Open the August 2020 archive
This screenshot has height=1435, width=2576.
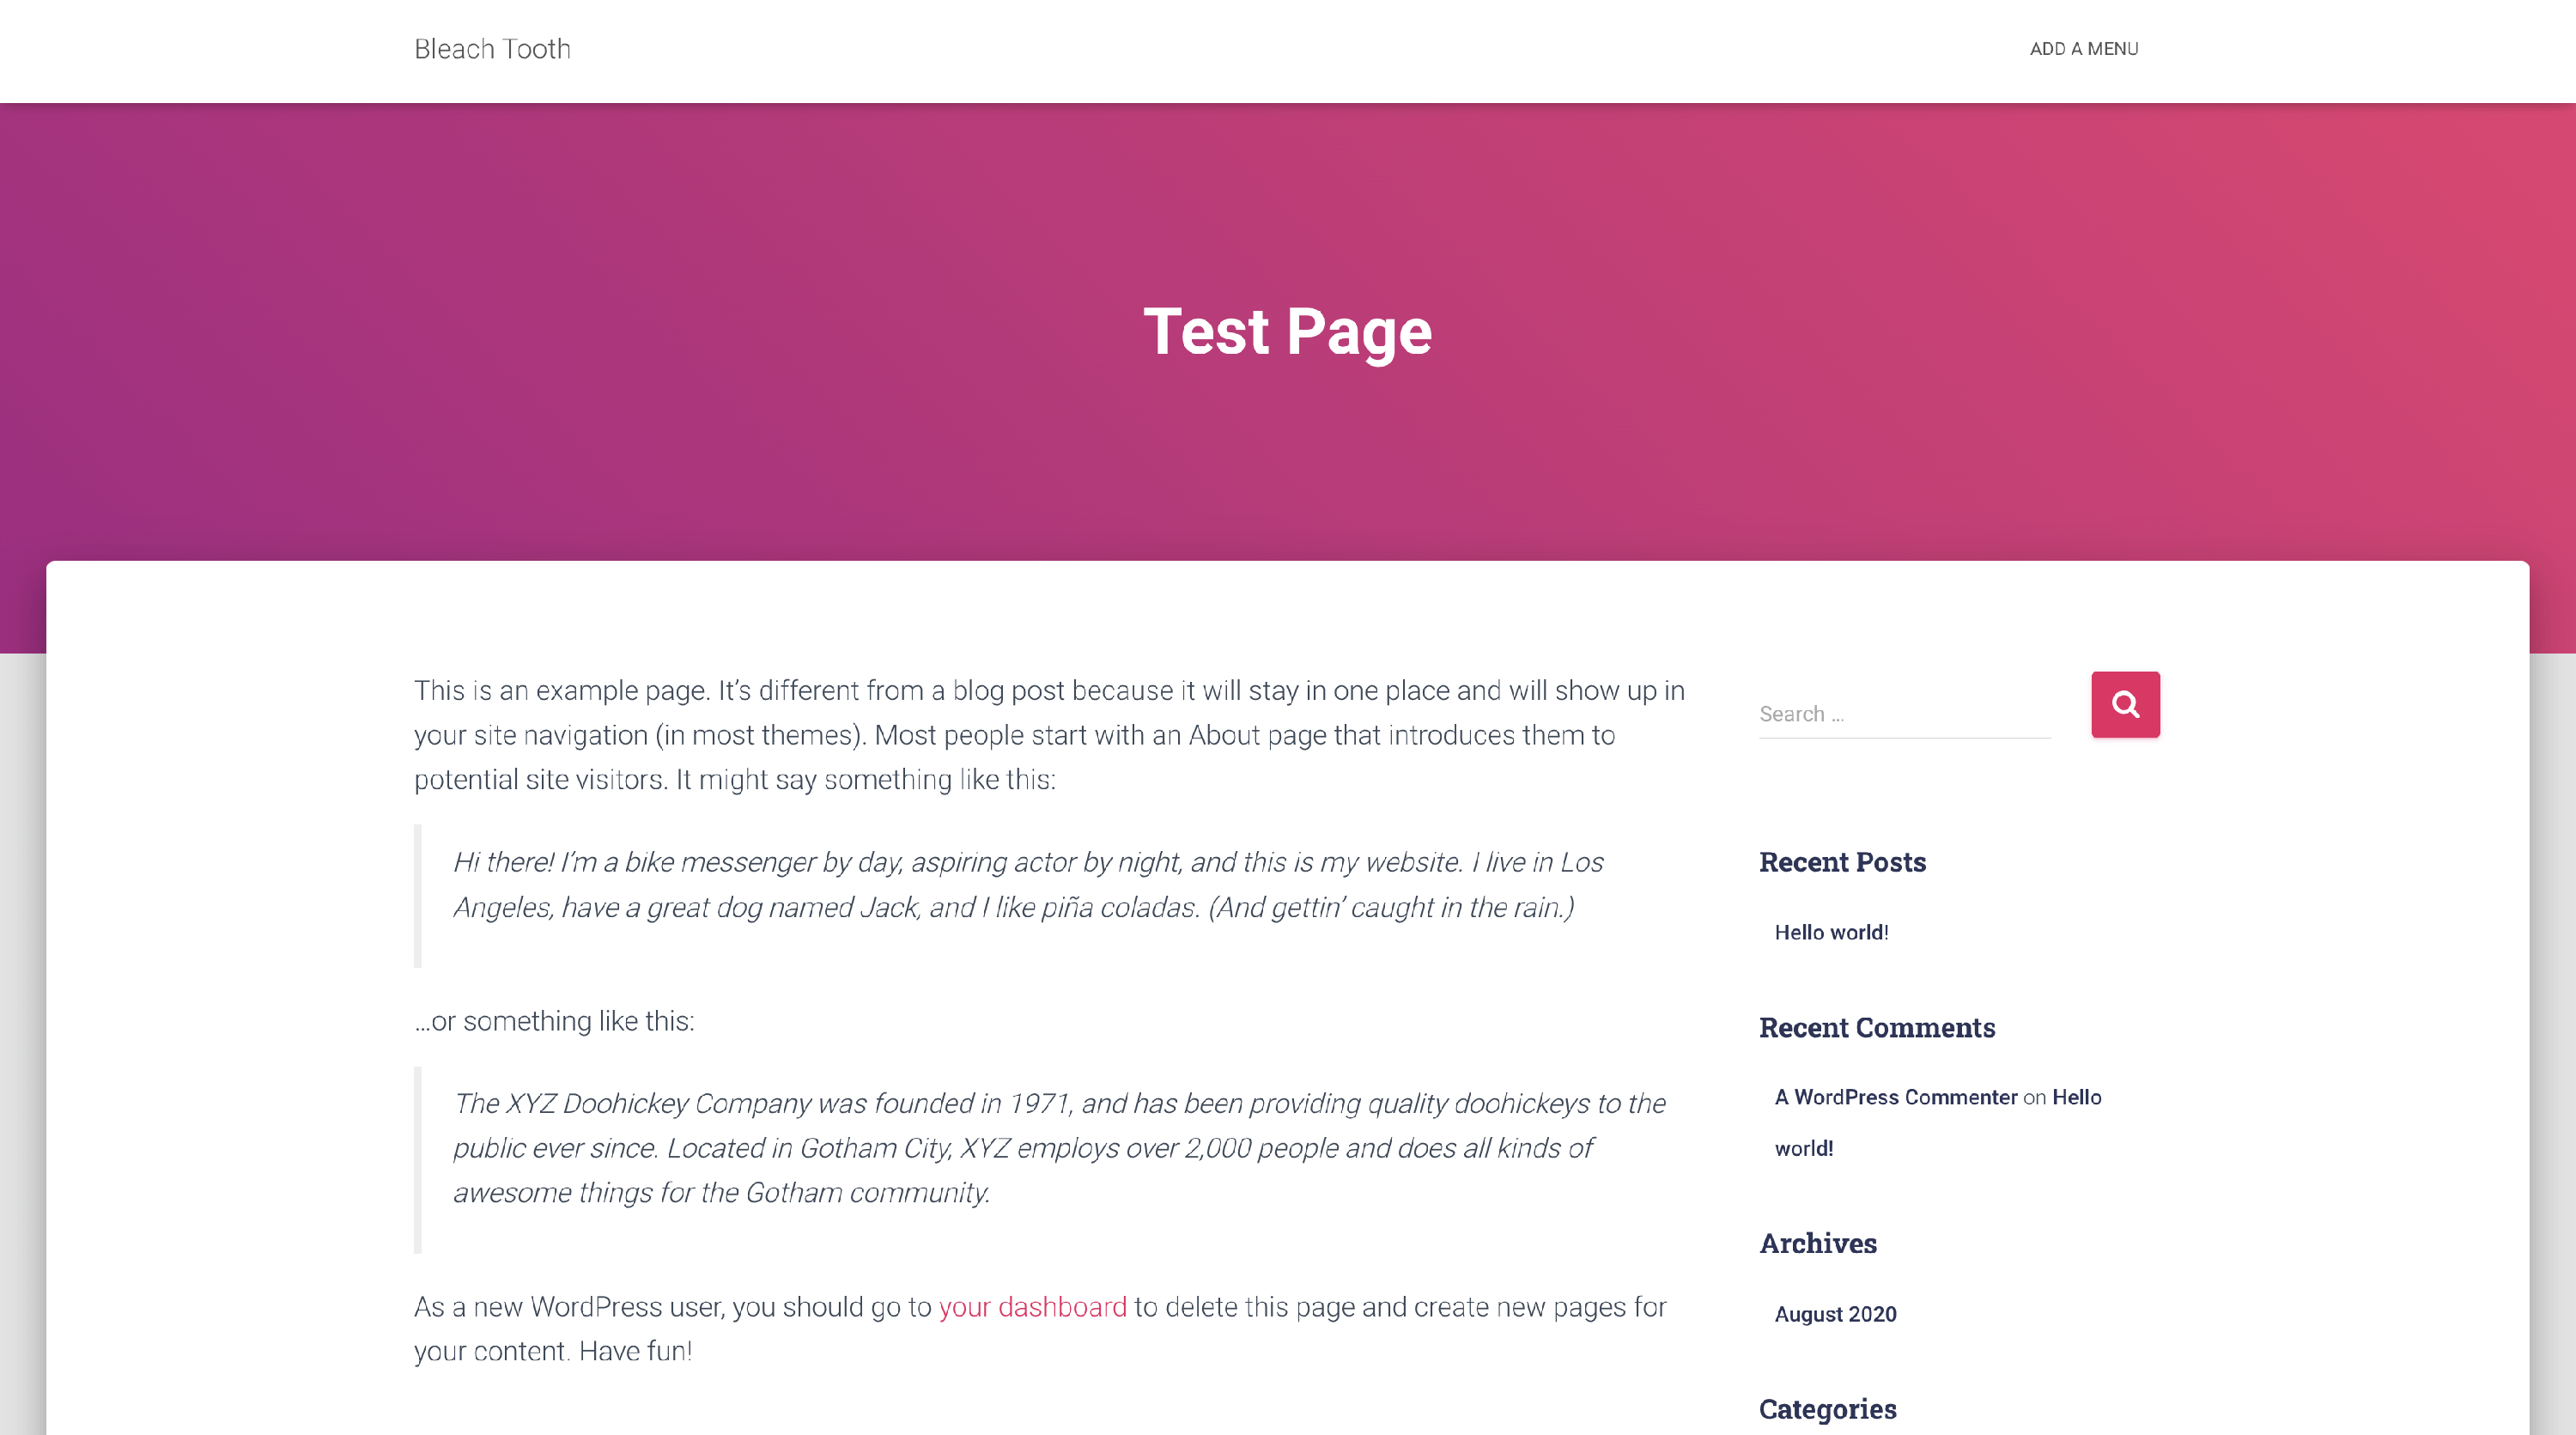coord(1835,1314)
